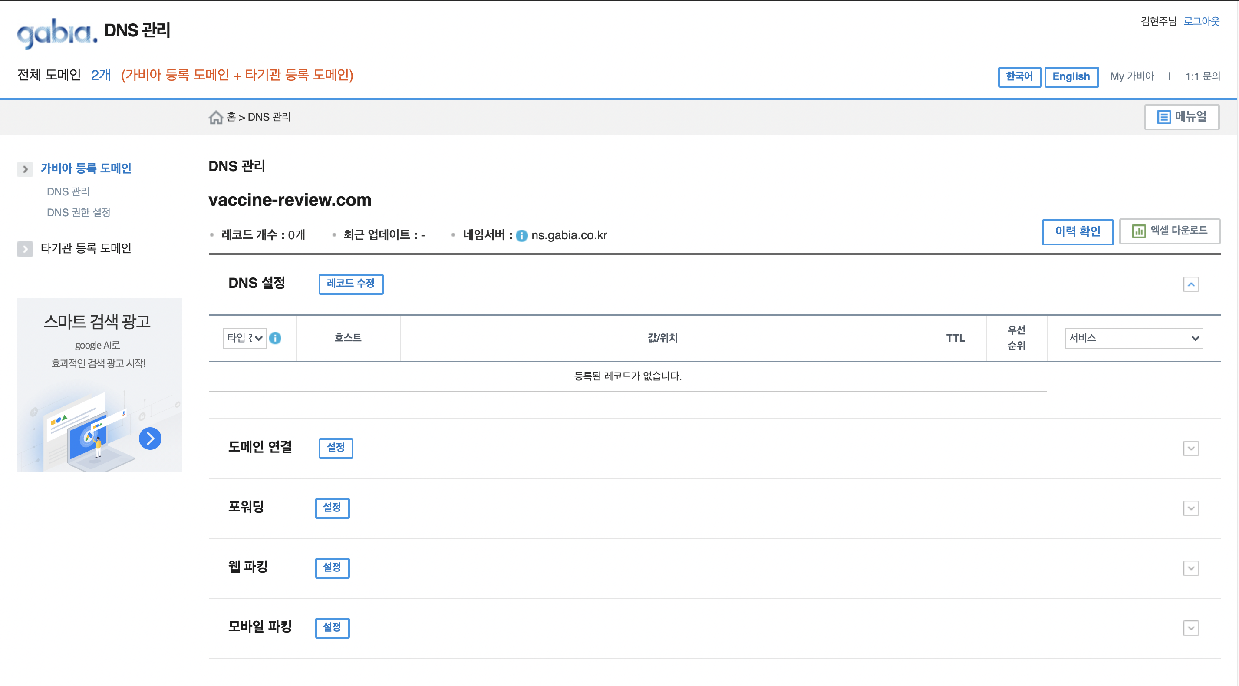Click blue arrow on smart search ad
This screenshot has width=1239, height=686.
tap(150, 438)
